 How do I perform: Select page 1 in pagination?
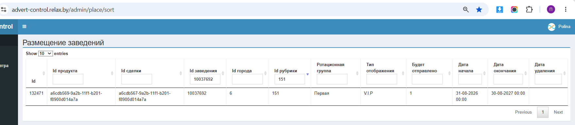pyautogui.click(x=543, y=112)
